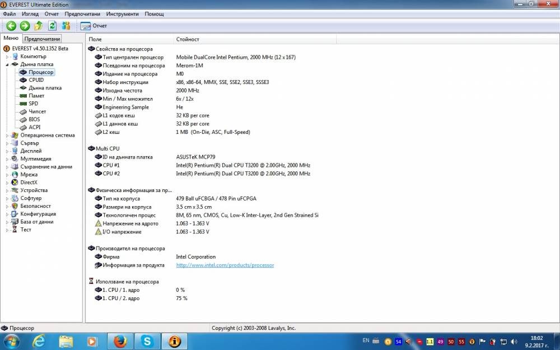Open the Отчет report toolbar button
560x350 pixels.
[94, 26]
